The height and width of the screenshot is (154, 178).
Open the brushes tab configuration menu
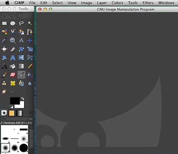tap(31, 113)
